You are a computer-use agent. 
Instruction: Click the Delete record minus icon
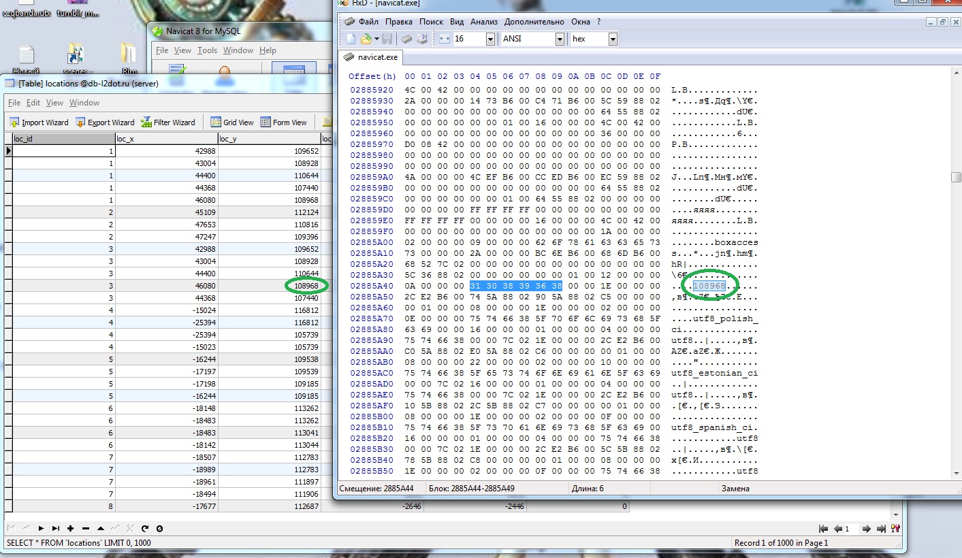86,529
